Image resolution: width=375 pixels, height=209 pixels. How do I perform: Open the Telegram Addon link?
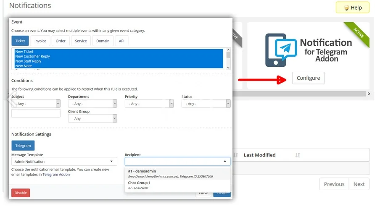(56, 175)
